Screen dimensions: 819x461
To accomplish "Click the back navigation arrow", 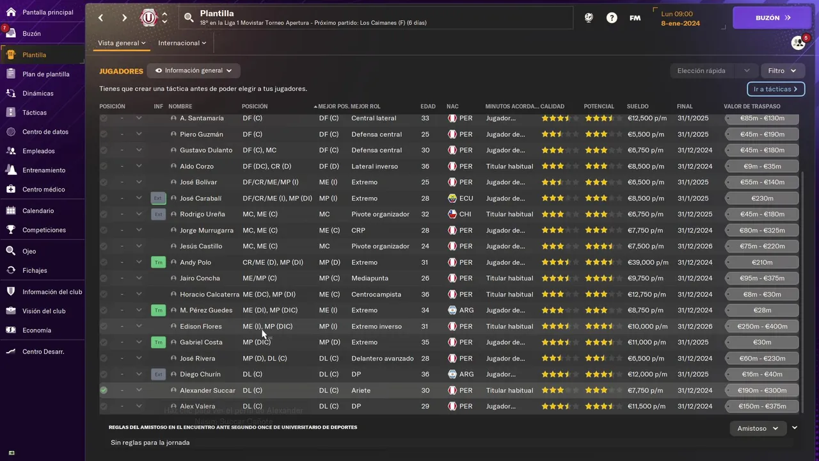I will [100, 18].
